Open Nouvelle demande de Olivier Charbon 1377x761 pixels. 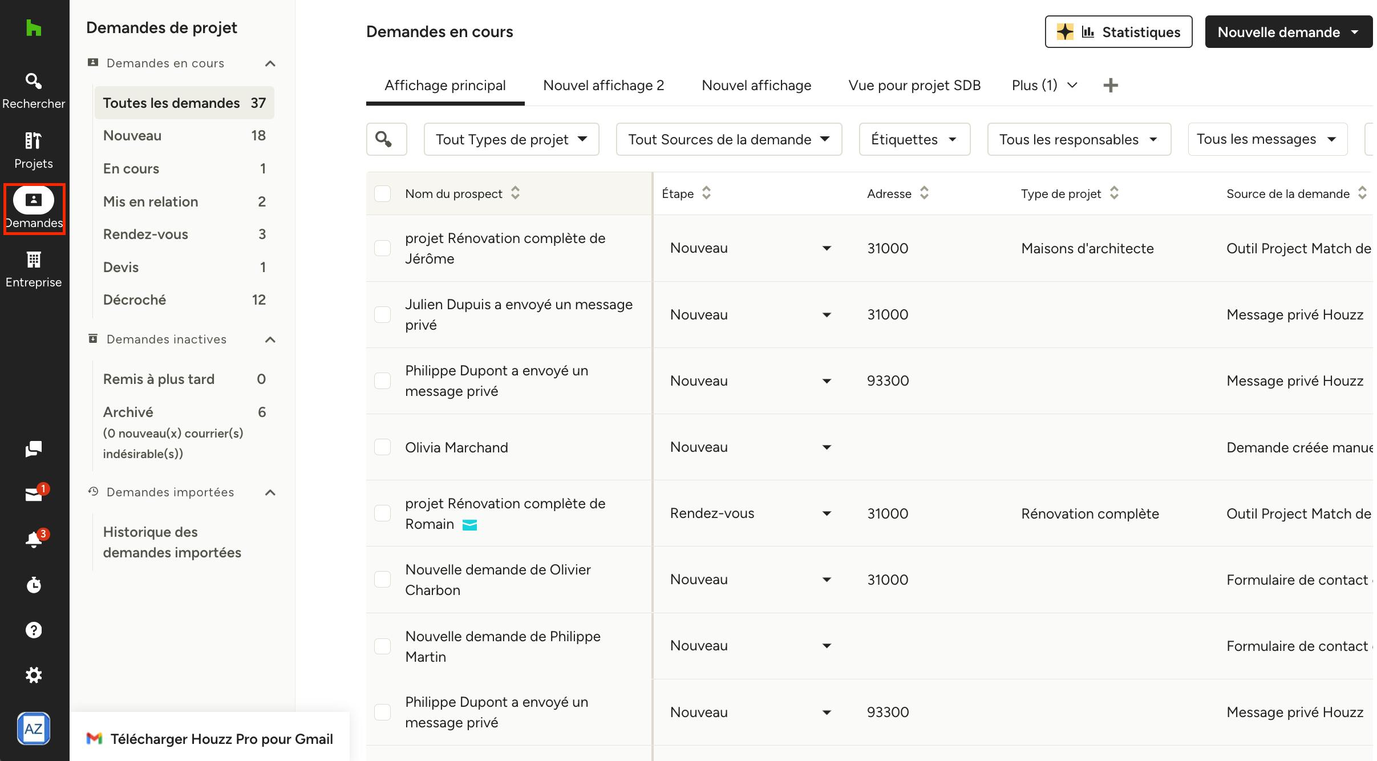tap(498, 580)
